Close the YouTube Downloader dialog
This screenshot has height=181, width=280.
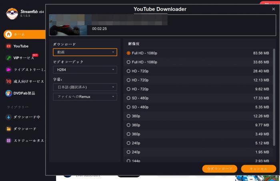(273, 9)
